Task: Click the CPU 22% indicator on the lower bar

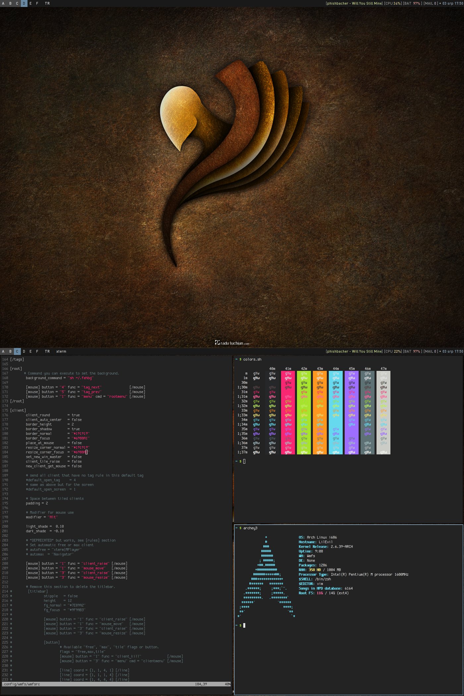Action: coord(393,351)
